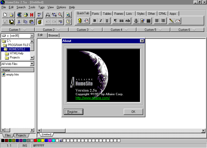Click the Italic formatting icon
Viewport: 207px width, 148px height.
[101, 21]
